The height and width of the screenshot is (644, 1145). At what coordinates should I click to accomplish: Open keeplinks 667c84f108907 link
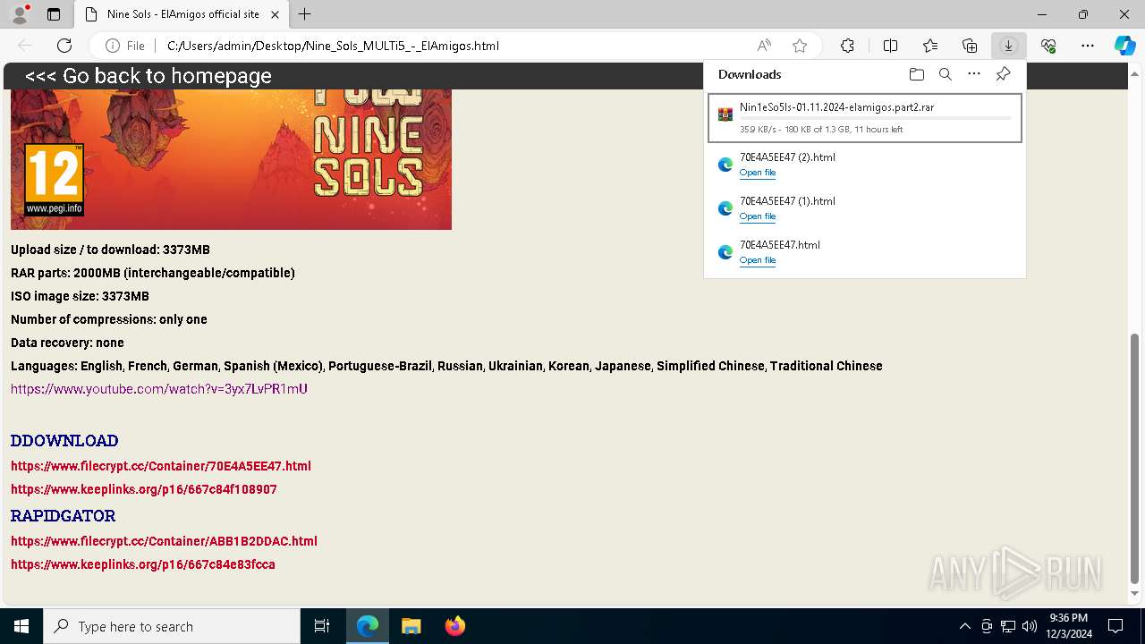coord(144,489)
